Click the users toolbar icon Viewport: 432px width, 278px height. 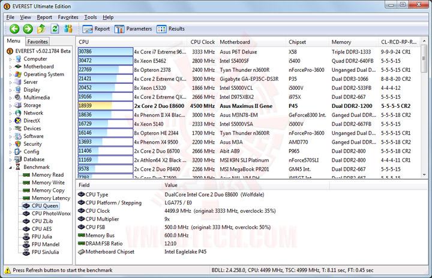pyautogui.click(x=68, y=29)
